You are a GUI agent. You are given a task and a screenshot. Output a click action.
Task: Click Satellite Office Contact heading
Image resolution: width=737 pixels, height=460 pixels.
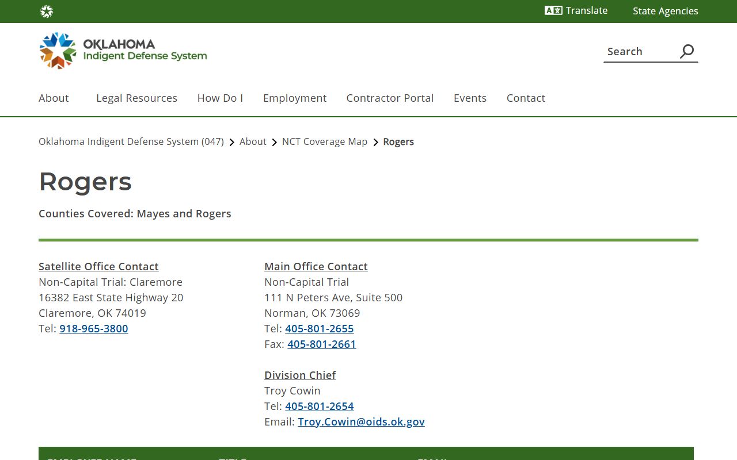[98, 267]
